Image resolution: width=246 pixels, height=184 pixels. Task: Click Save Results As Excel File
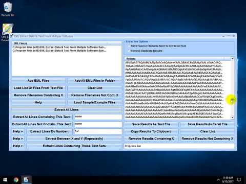[x=208, y=124]
